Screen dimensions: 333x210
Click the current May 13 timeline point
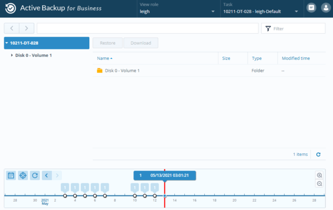(164, 196)
